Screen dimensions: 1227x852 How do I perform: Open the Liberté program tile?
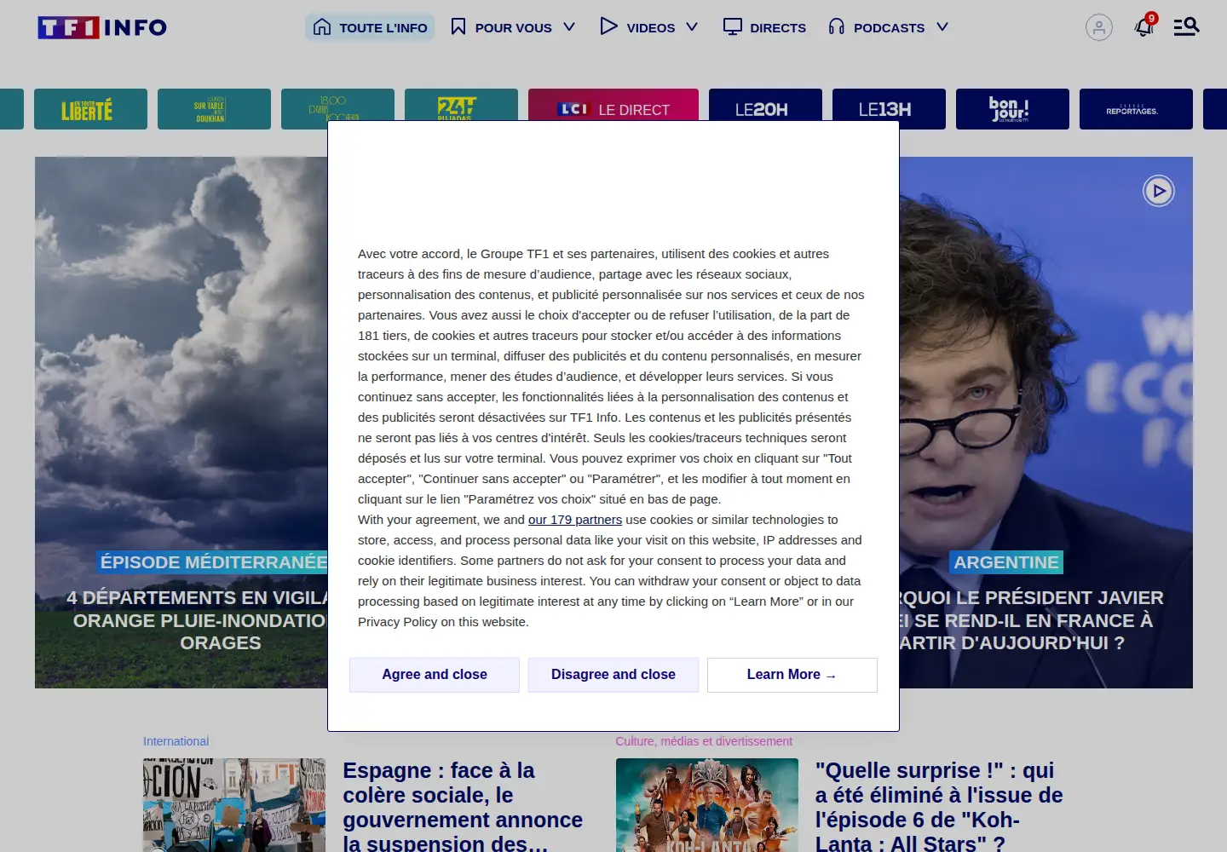[x=90, y=109]
